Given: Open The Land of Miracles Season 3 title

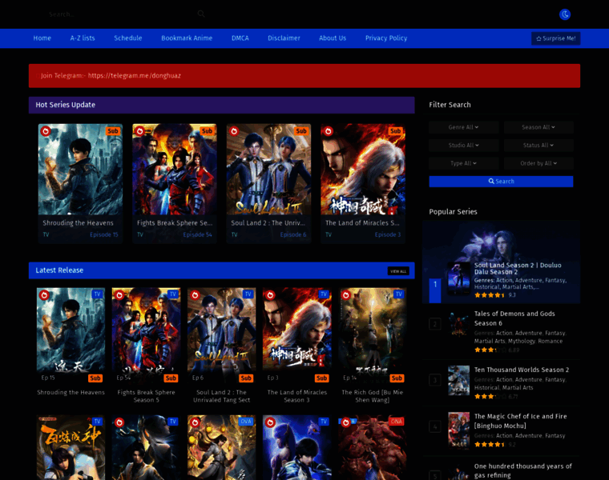Looking at the screenshot, I should [296, 396].
